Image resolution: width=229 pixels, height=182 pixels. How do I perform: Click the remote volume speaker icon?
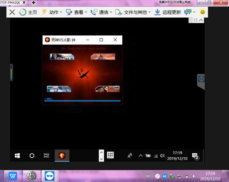[x=162, y=155]
